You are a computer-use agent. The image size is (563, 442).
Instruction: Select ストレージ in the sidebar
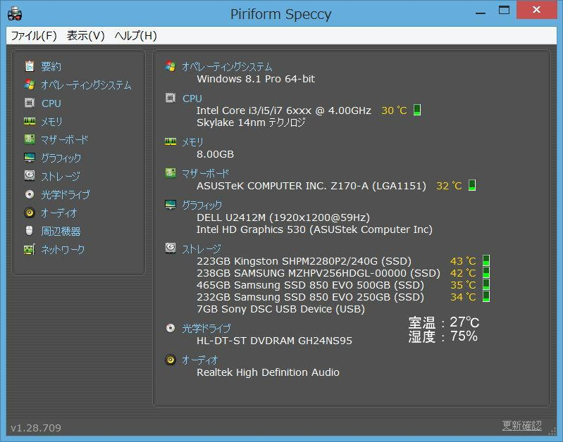[x=61, y=176]
